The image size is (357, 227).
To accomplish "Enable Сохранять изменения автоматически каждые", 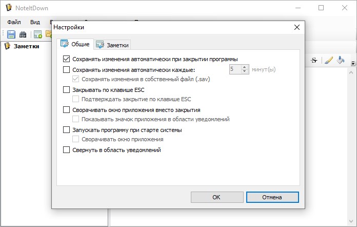I will 66,69.
